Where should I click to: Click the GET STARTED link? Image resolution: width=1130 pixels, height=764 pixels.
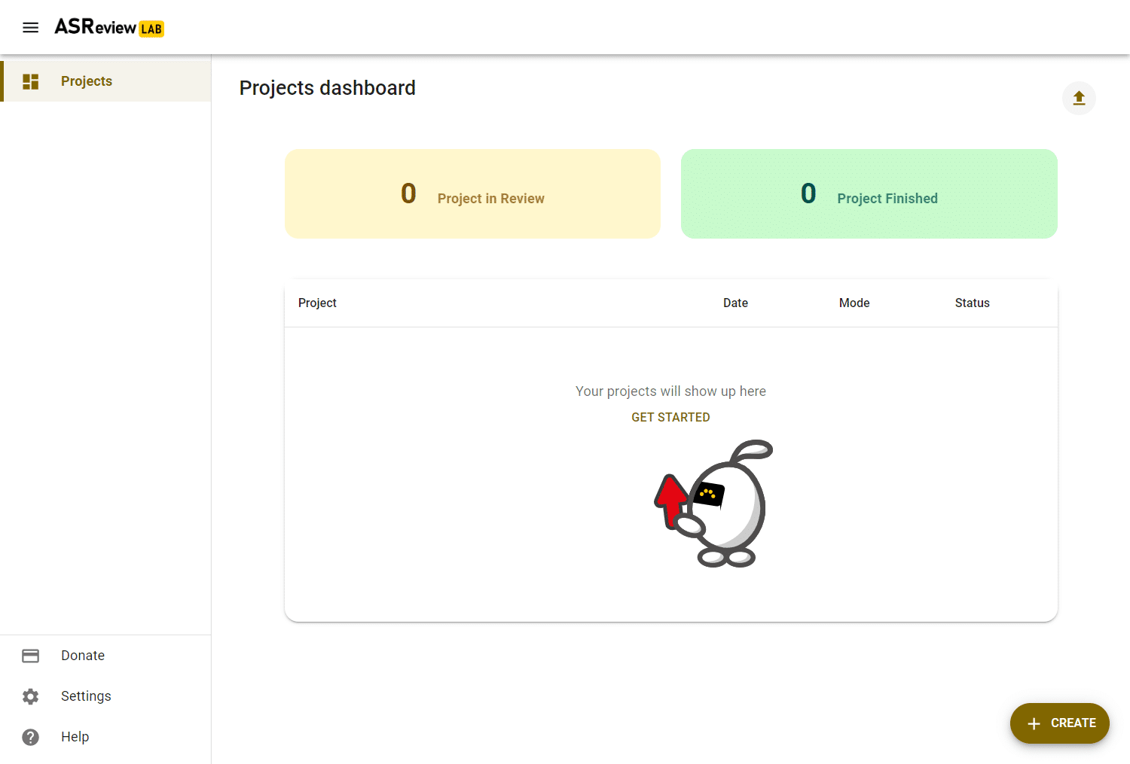(670, 417)
